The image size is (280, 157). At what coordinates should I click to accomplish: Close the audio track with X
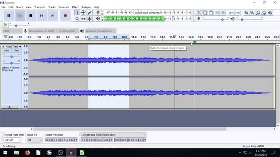(3, 47)
